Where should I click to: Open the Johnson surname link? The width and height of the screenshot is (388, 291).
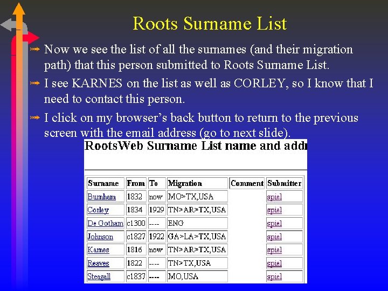(x=100, y=237)
